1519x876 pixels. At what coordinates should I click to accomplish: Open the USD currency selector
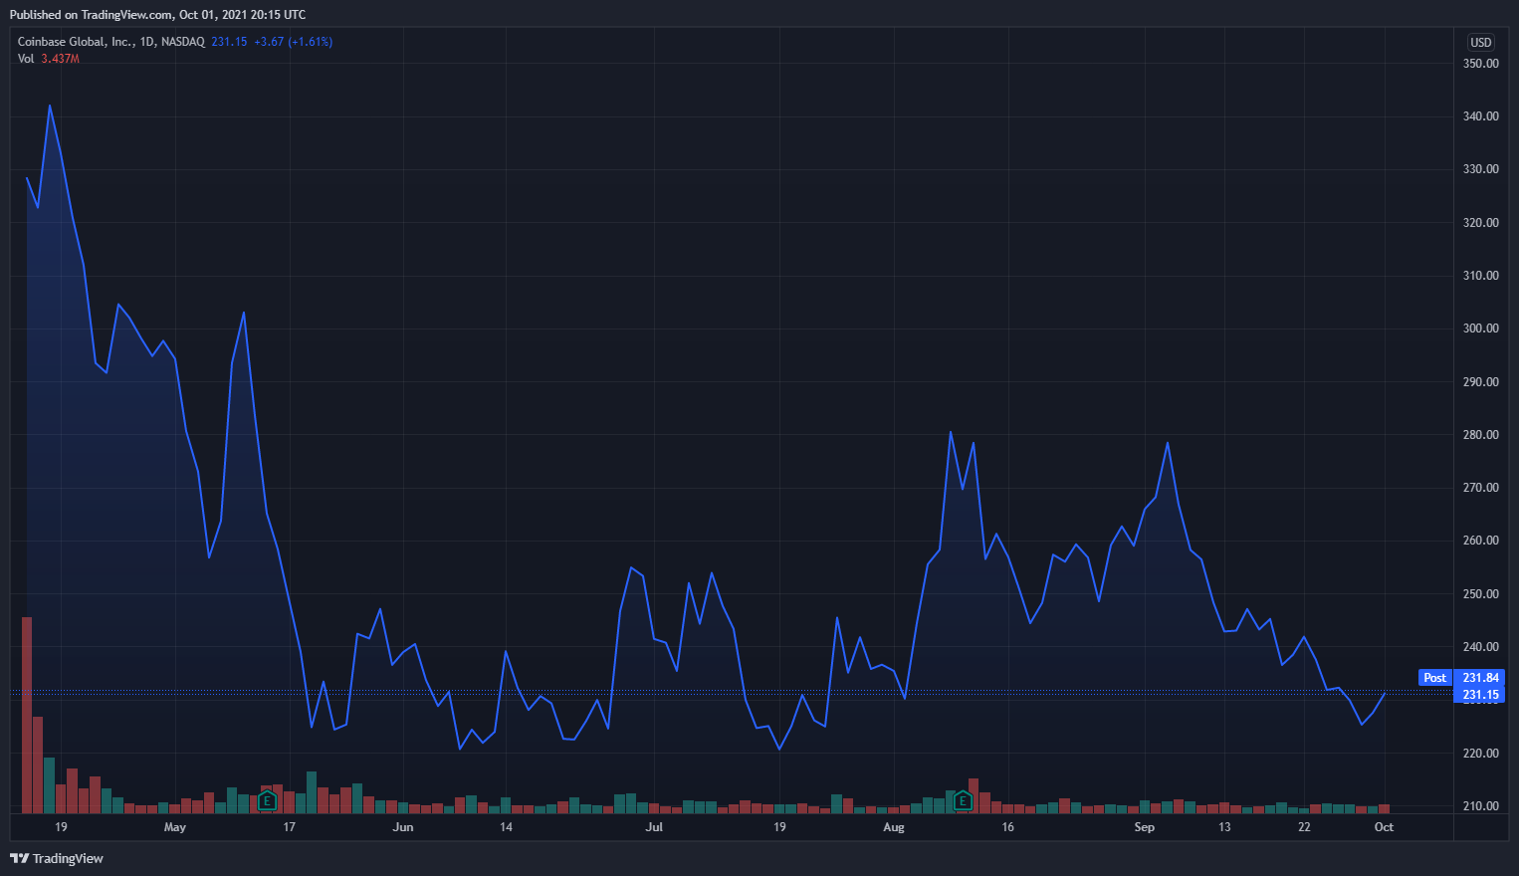[x=1481, y=42]
